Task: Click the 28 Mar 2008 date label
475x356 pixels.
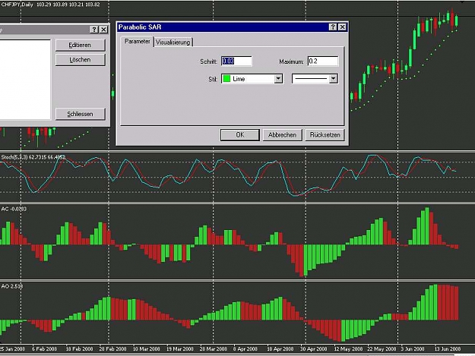Action: 214,348
